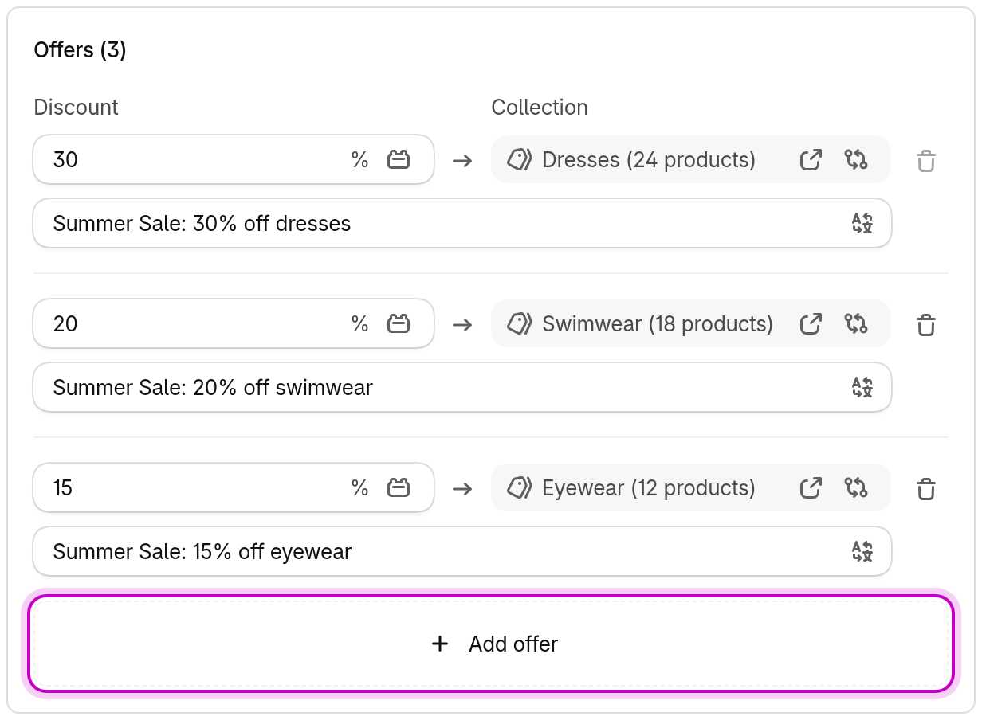Screen dimensions: 982x720
Task: Delete the Swimwear offer with trash icon
Action: (925, 325)
